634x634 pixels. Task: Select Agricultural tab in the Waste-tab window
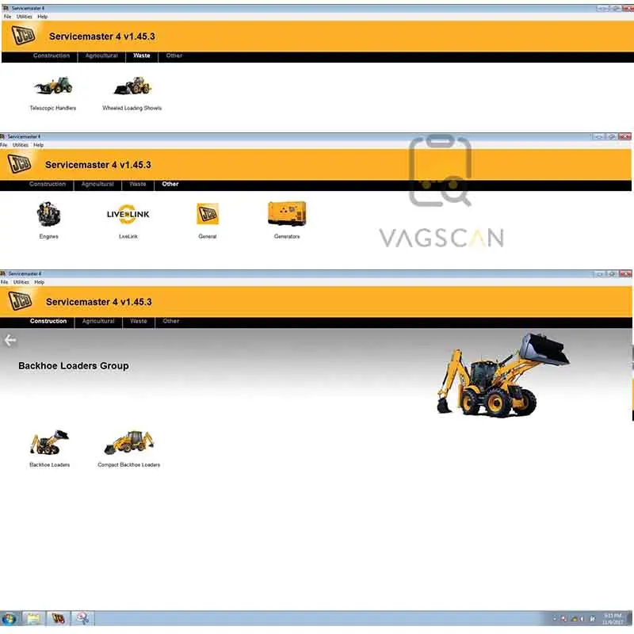click(101, 55)
